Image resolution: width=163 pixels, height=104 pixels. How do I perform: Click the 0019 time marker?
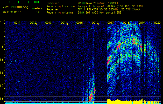click(x=141, y=23)
